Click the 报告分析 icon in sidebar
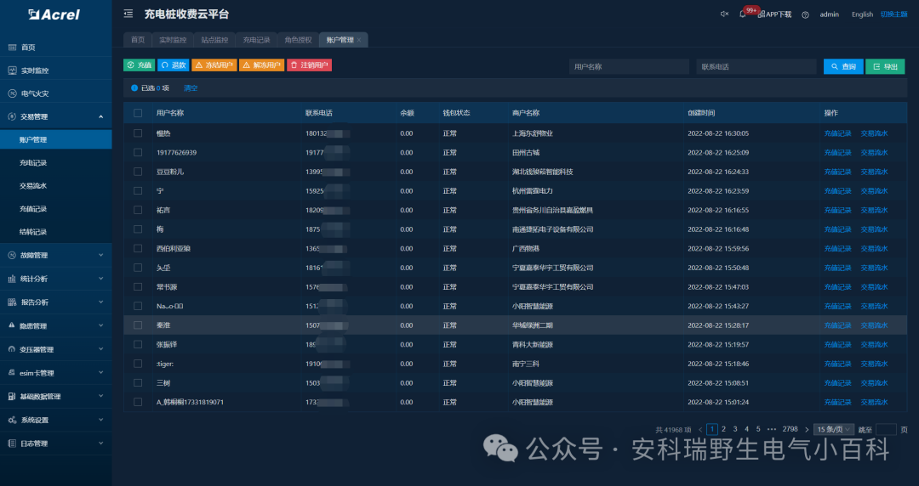The image size is (919, 486). click(x=12, y=302)
